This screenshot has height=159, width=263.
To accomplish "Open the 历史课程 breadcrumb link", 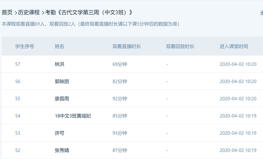I will [29, 13].
